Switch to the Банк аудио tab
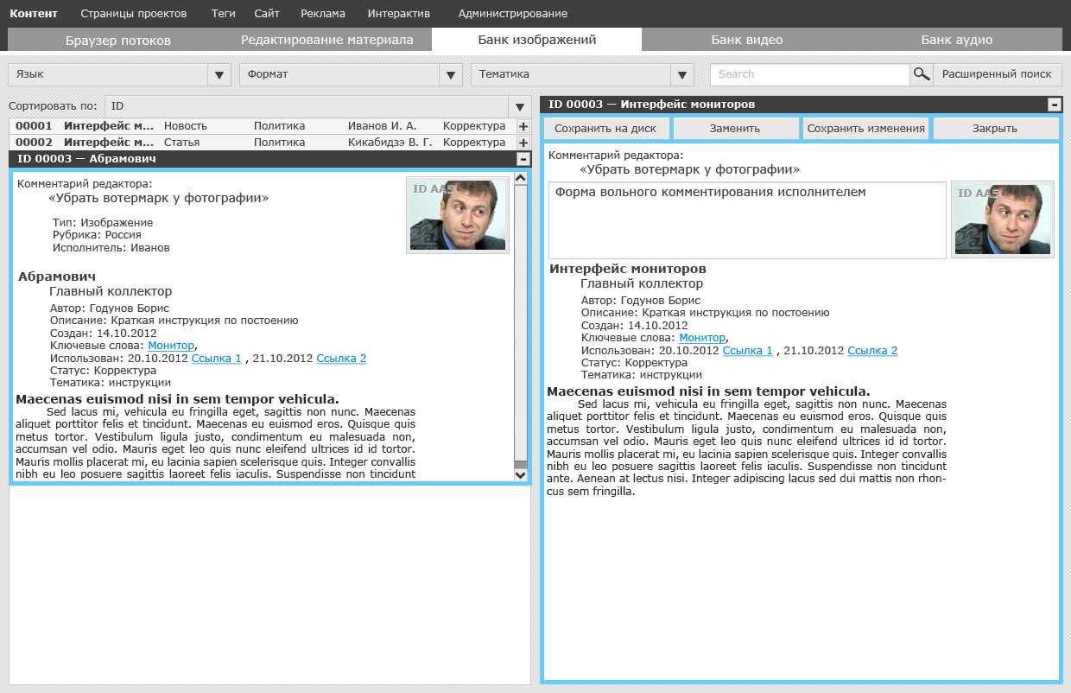This screenshot has width=1071, height=693. (956, 40)
